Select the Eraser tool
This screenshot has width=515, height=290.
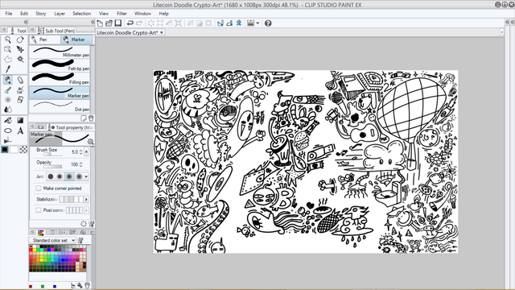(20, 99)
